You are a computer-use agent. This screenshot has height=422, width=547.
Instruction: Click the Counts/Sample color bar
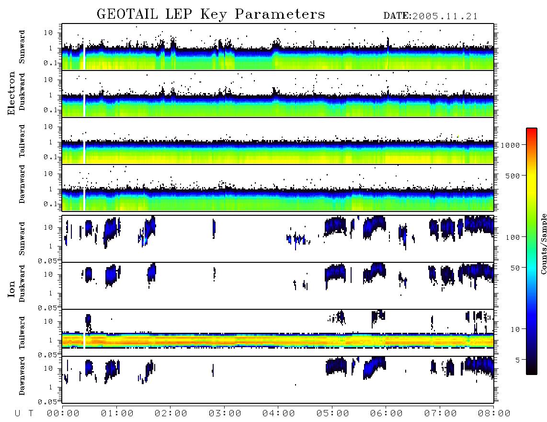click(x=532, y=251)
